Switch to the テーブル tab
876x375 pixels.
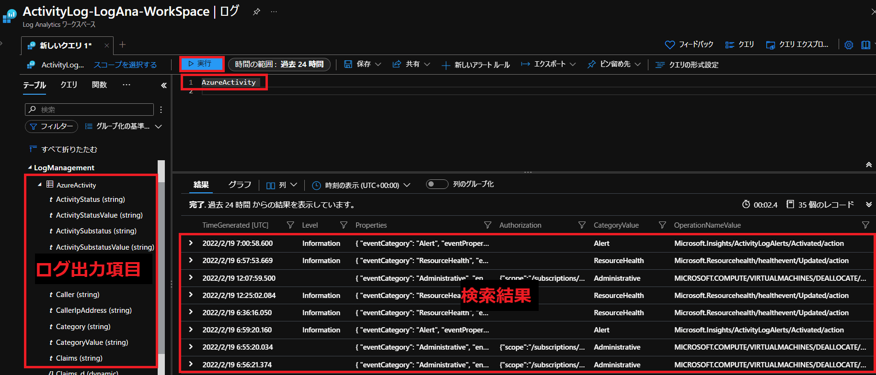pyautogui.click(x=35, y=85)
